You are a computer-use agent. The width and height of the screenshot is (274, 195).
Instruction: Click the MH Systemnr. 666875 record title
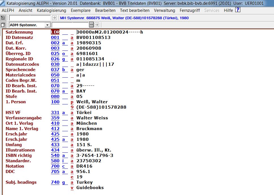pyautogui.click(x=124, y=18)
